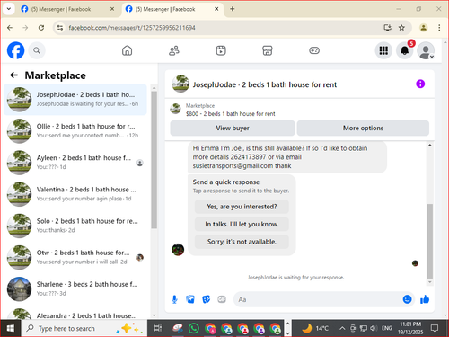This screenshot has width=449, height=337.
Task: Open Task View on the taskbar
Action: pos(158,328)
